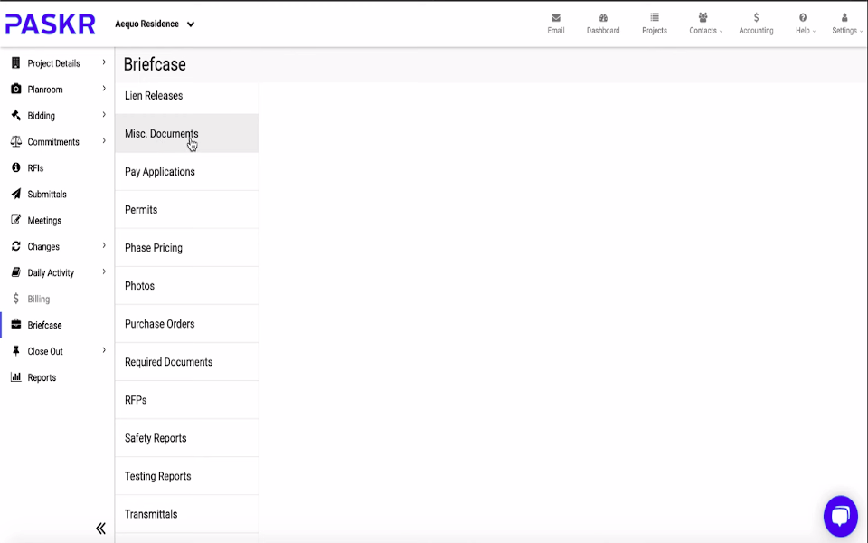Click the Daily Activity sidebar label
This screenshot has width=868, height=543.
(x=51, y=272)
